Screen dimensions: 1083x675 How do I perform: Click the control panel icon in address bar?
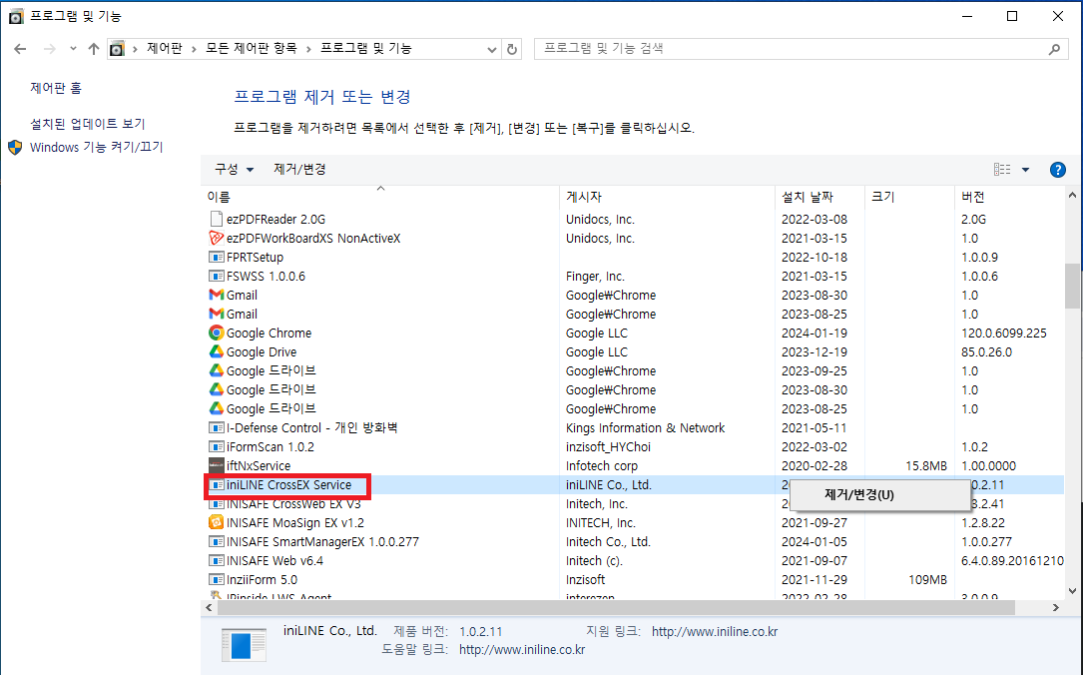pyautogui.click(x=118, y=49)
